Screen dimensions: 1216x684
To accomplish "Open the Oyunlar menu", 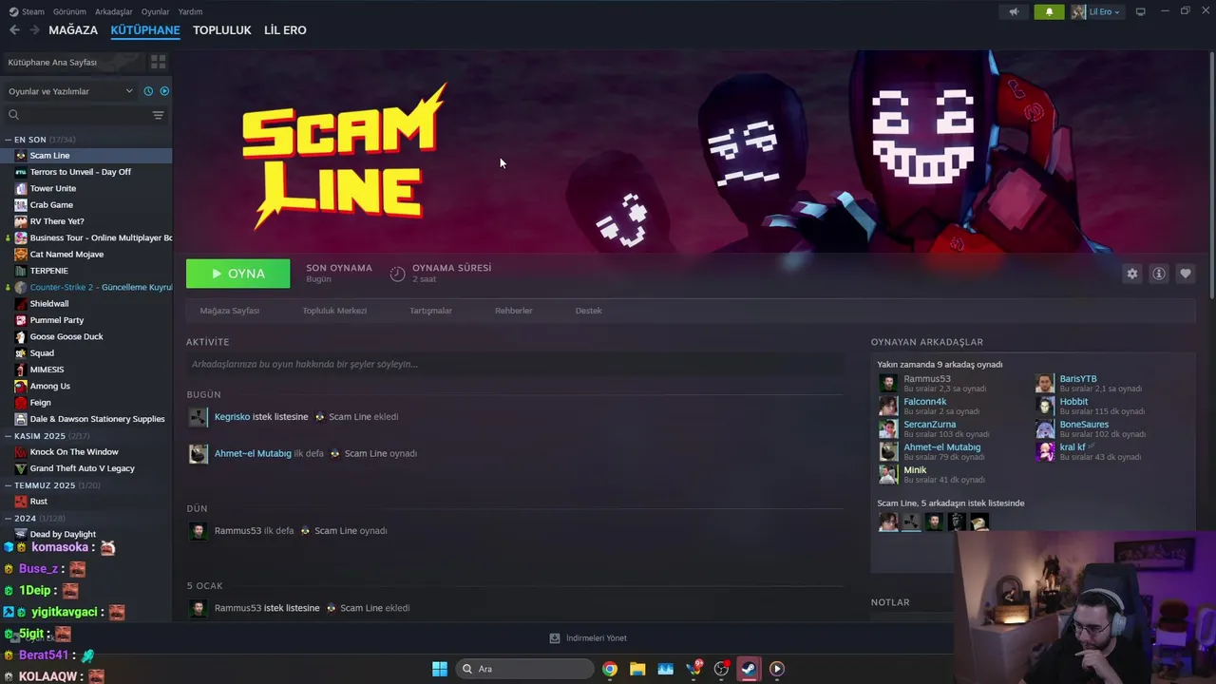I will [155, 11].
